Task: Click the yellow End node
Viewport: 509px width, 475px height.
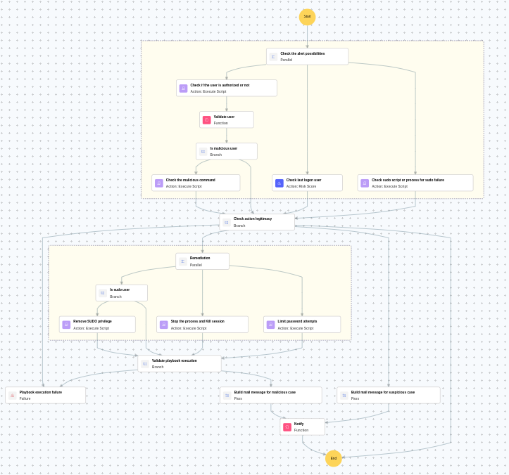Action: coord(334,458)
